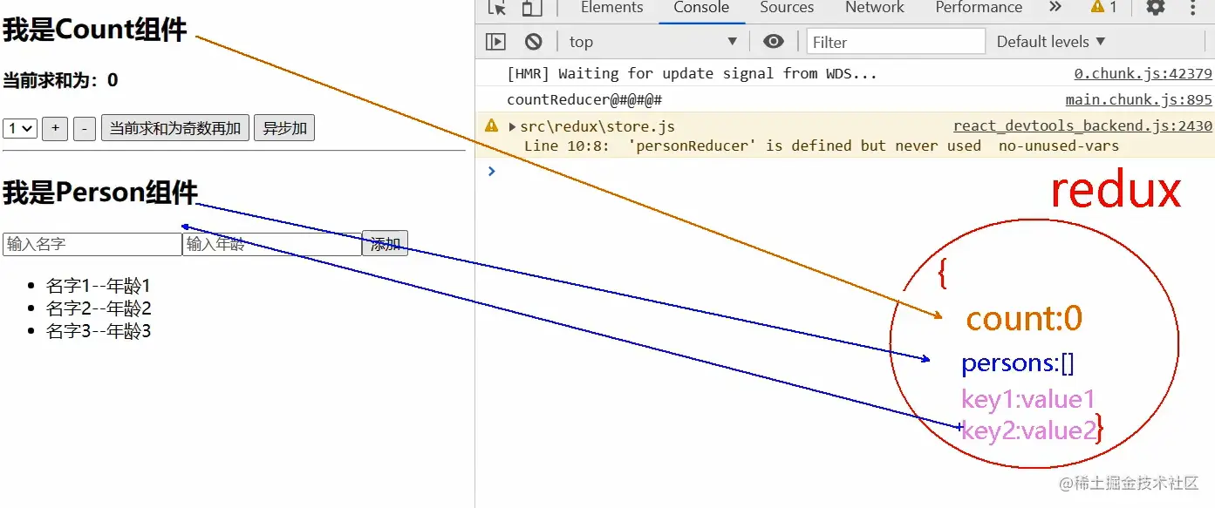The width and height of the screenshot is (1215, 508).
Task: Open the Network tab
Action: (x=875, y=8)
